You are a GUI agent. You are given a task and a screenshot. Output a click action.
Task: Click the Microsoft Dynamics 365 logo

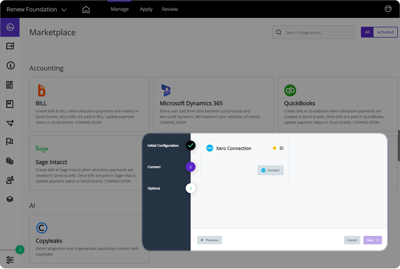(x=166, y=90)
